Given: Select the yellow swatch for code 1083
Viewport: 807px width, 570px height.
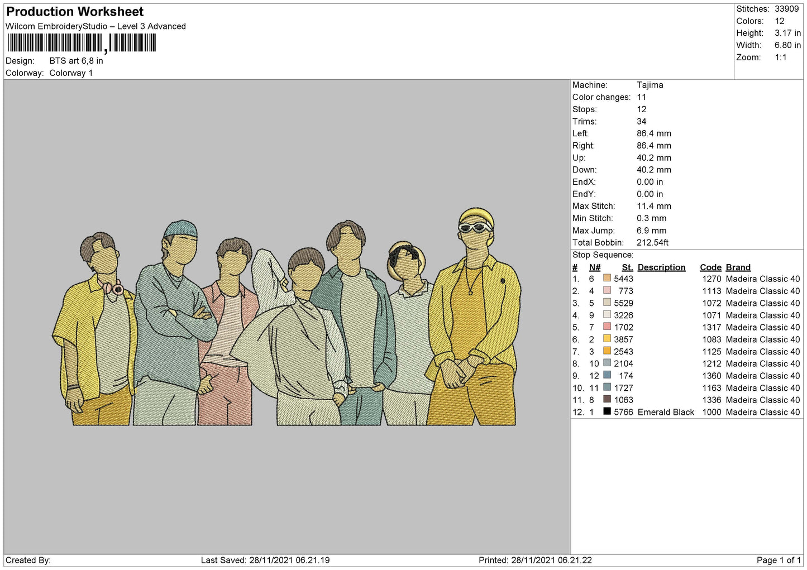Looking at the screenshot, I should 607,339.
